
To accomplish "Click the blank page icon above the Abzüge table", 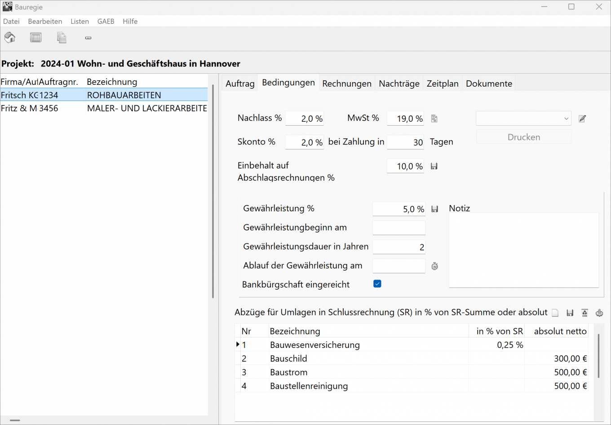I will pyautogui.click(x=555, y=313).
